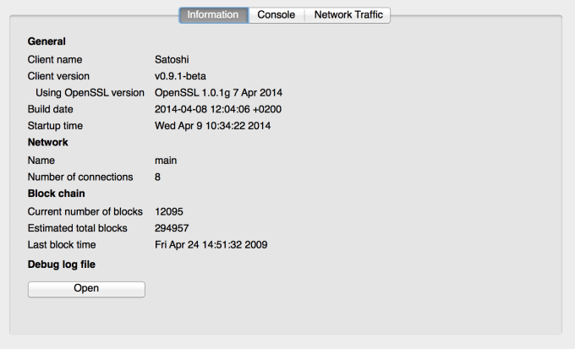The width and height of the screenshot is (575, 349).
Task: Select last block time value Fri Apr 24
Action: [211, 245]
